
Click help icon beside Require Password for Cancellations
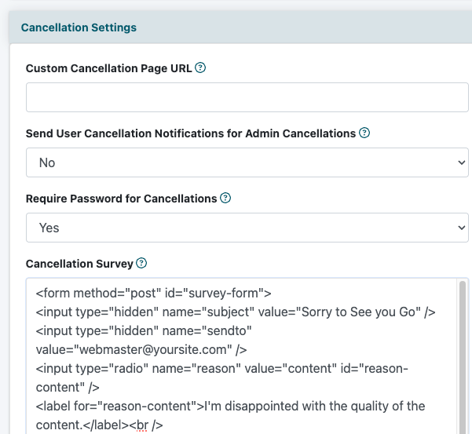point(225,198)
